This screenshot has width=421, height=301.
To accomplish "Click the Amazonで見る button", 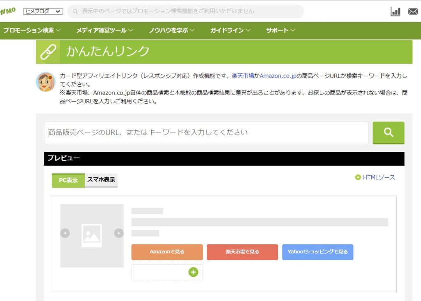I will (167, 252).
